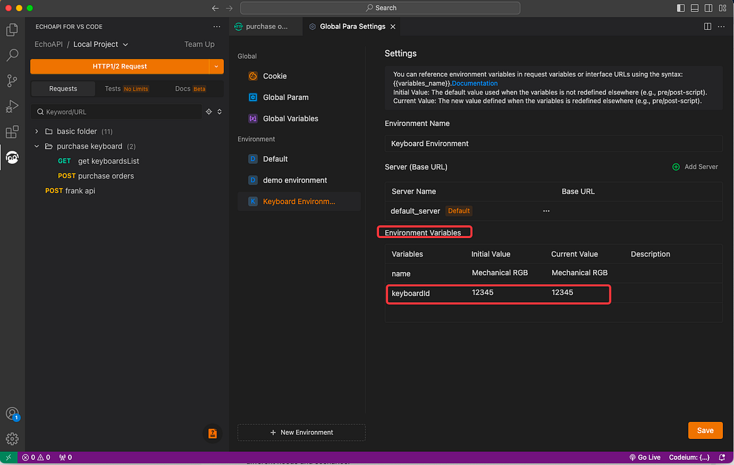Screen dimensions: 734x465
Task: Select the Run and Debug icon
Action: click(12, 106)
